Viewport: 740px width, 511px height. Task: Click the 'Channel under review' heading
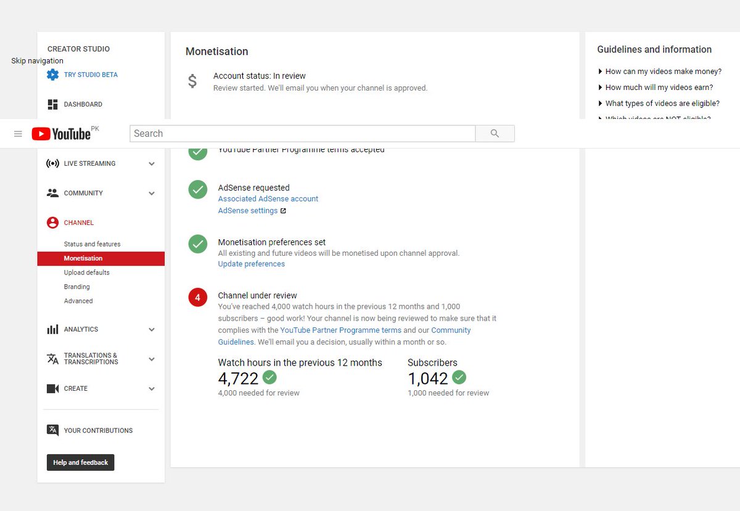tap(258, 296)
